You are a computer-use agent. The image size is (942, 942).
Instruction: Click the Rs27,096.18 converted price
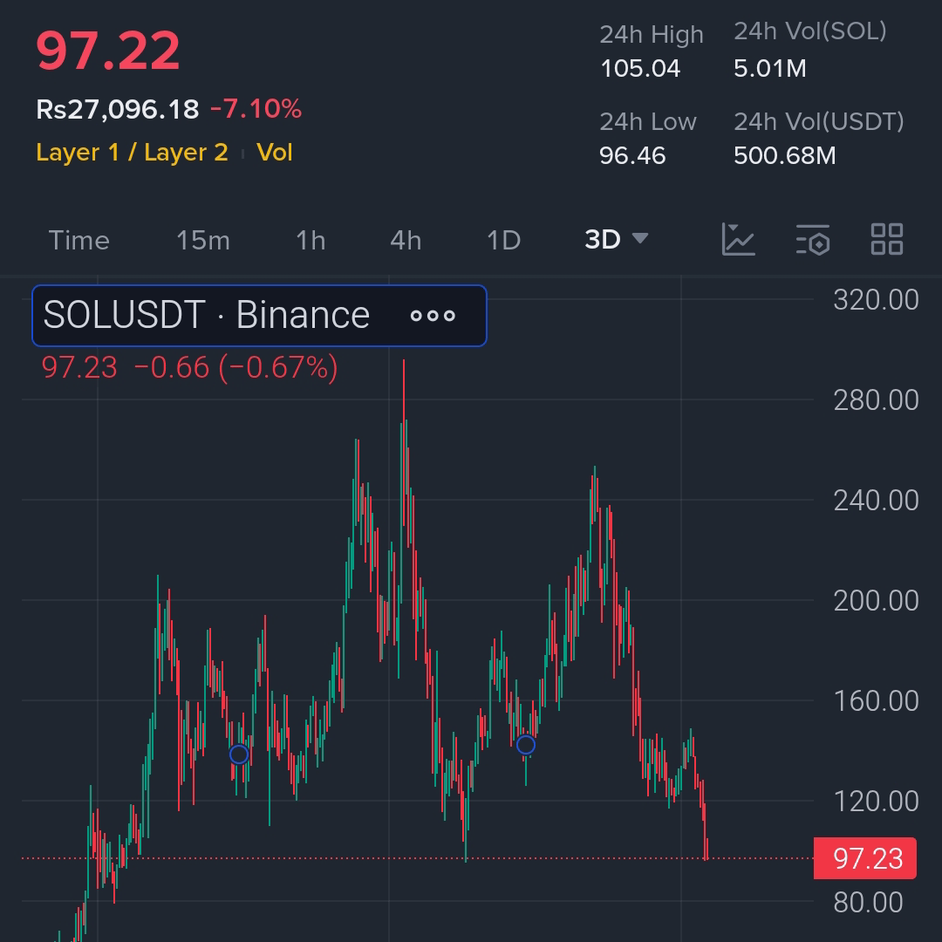(x=117, y=109)
